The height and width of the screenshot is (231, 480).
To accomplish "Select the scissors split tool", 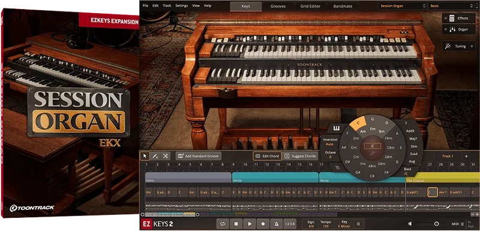I will (x=166, y=156).
